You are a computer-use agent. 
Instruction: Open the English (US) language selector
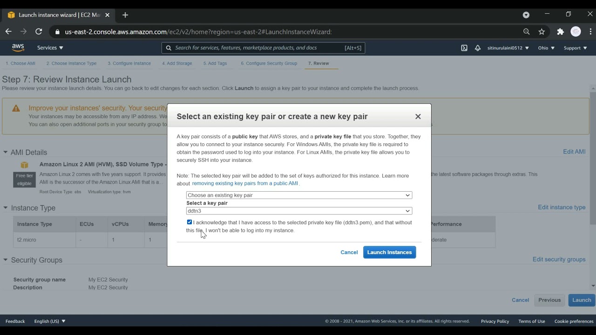click(x=50, y=321)
